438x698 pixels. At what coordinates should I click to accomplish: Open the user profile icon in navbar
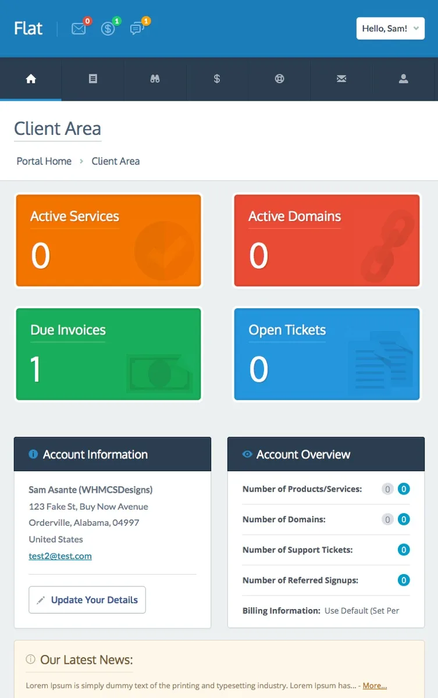tap(404, 79)
